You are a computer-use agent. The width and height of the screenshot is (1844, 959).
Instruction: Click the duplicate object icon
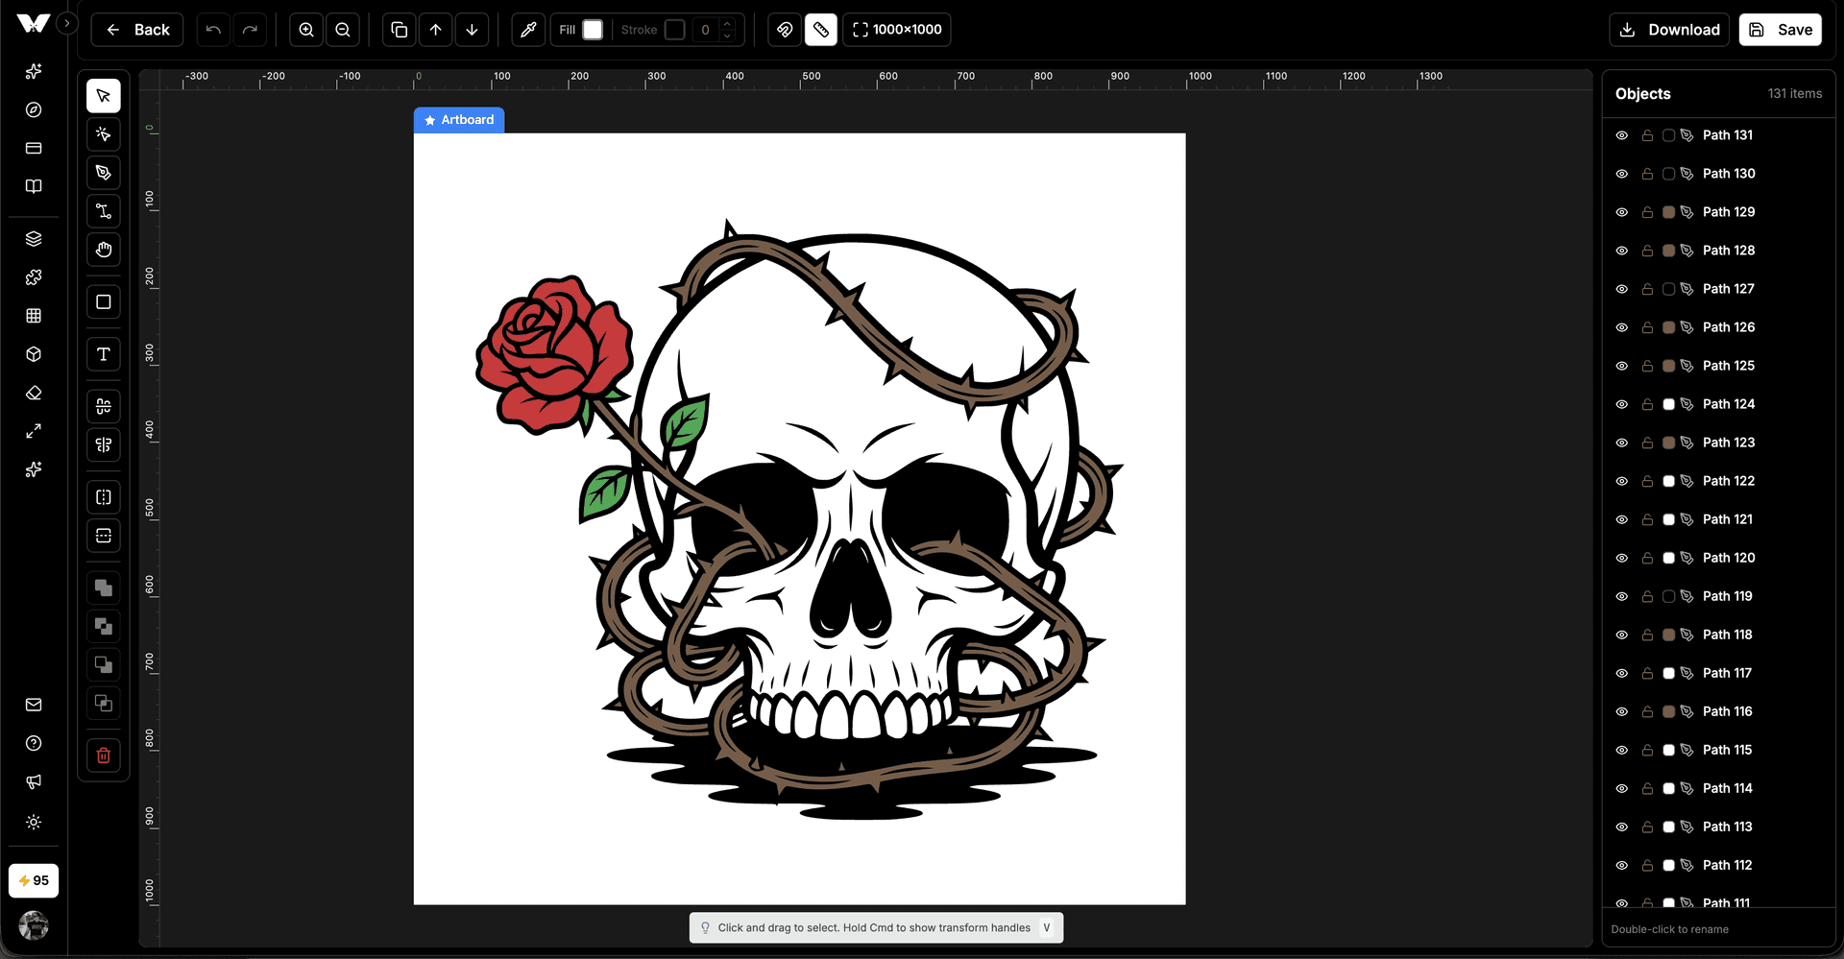tap(400, 30)
